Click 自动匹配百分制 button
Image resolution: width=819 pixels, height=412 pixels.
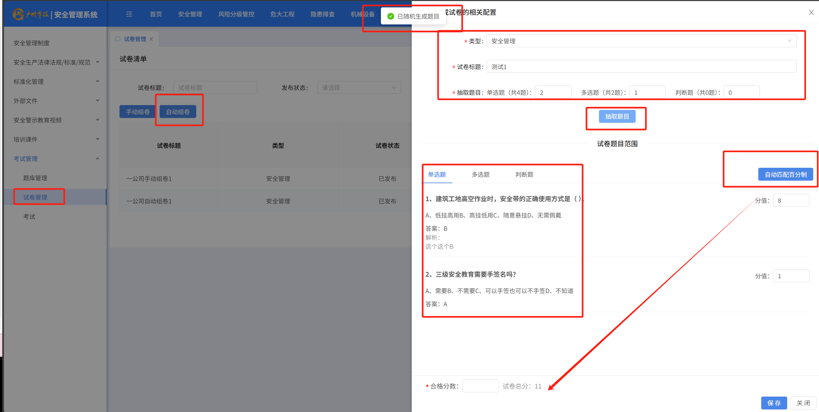[785, 175]
